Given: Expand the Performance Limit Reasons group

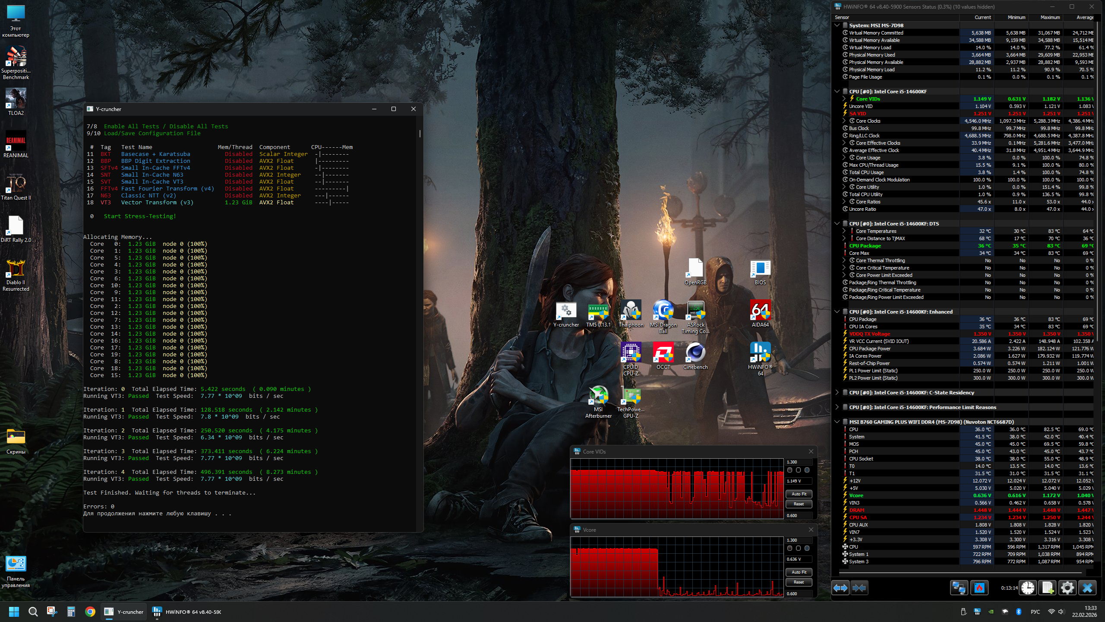Looking at the screenshot, I should pos(837,407).
